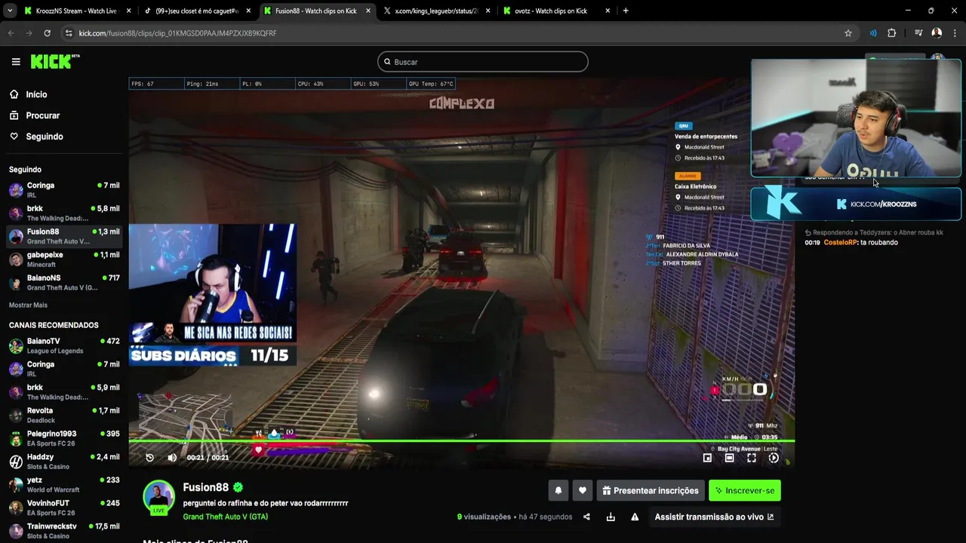Open browser extensions puzzle icon
The width and height of the screenshot is (966, 543).
coord(892,33)
